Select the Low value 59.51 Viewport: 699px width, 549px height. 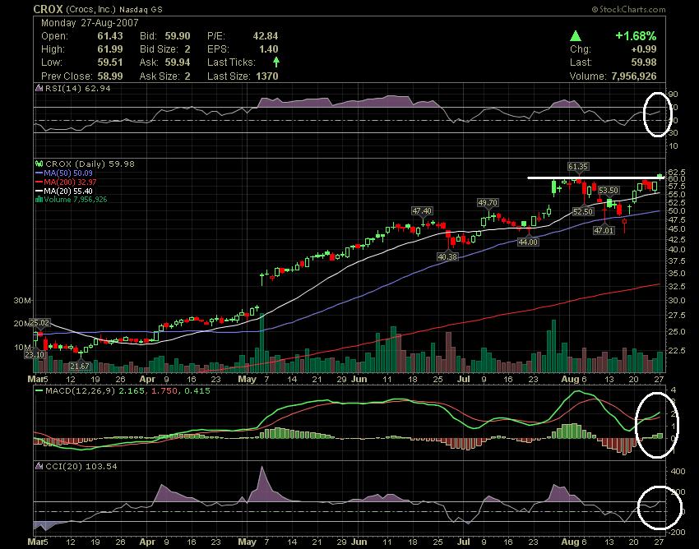tap(110, 62)
